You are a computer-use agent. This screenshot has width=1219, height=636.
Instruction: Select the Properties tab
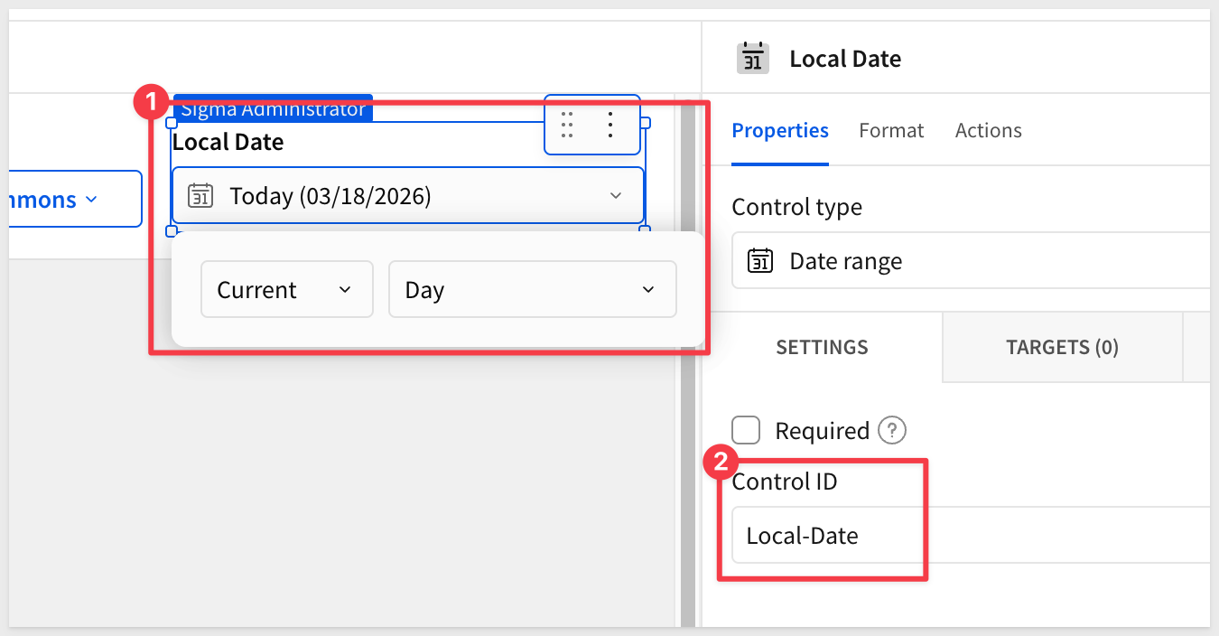tap(779, 131)
